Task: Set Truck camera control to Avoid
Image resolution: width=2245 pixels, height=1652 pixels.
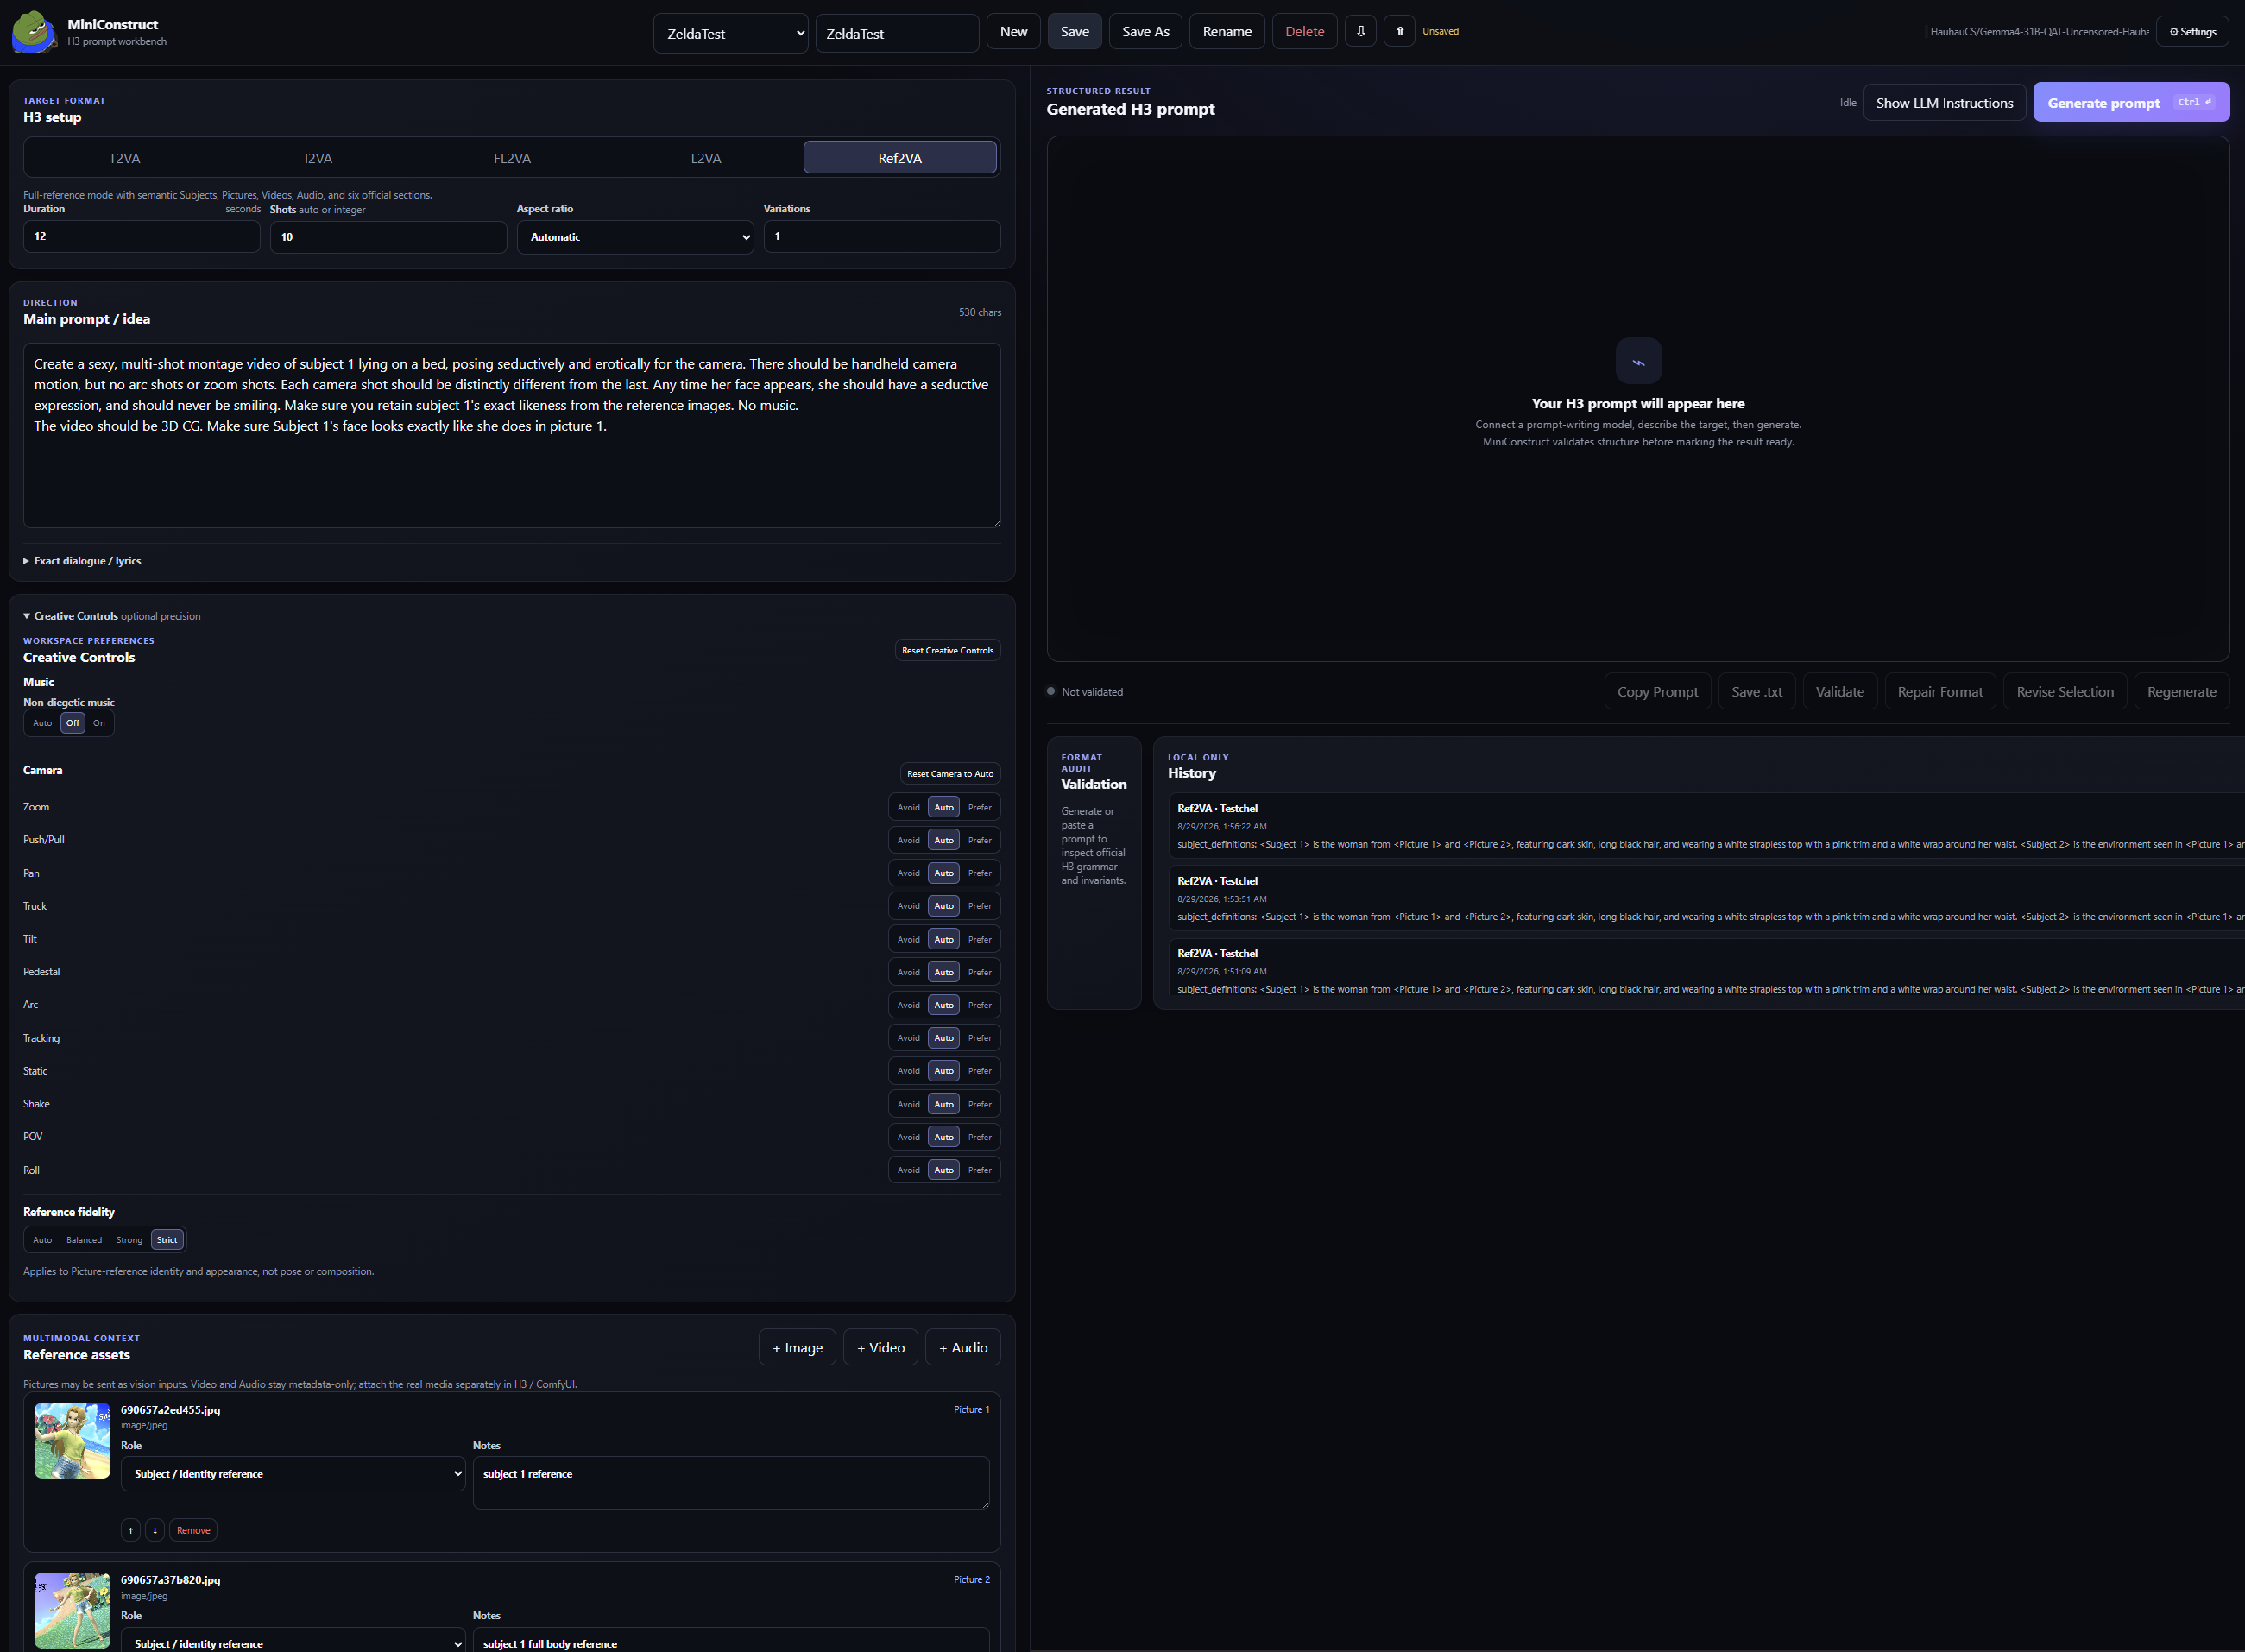Action: [x=908, y=906]
